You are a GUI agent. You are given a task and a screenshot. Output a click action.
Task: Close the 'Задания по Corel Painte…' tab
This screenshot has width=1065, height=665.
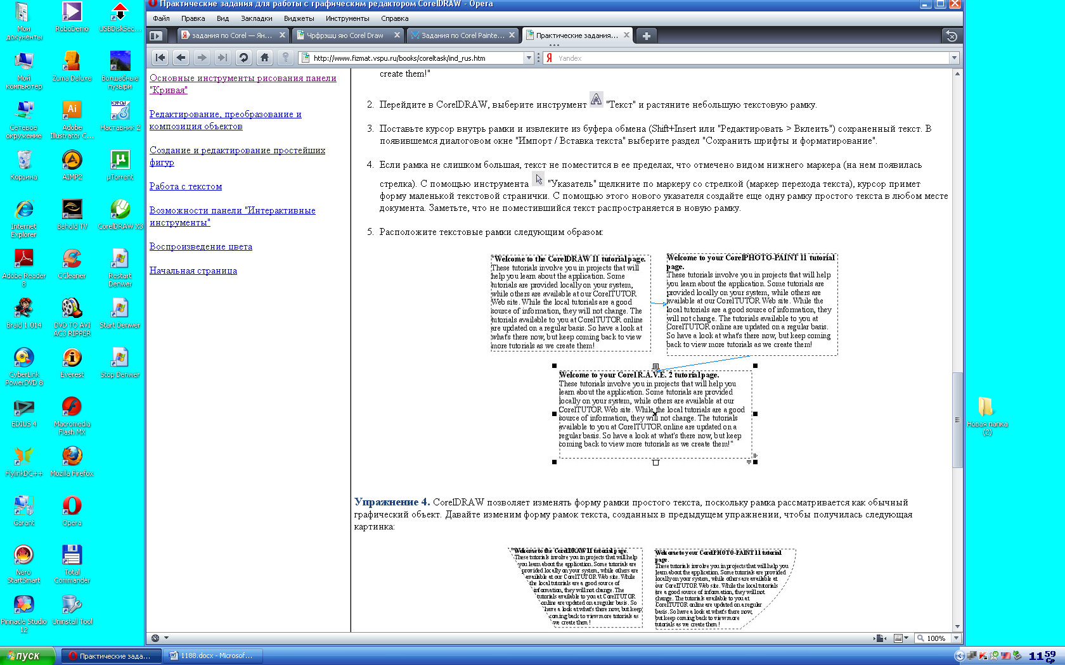tap(512, 35)
